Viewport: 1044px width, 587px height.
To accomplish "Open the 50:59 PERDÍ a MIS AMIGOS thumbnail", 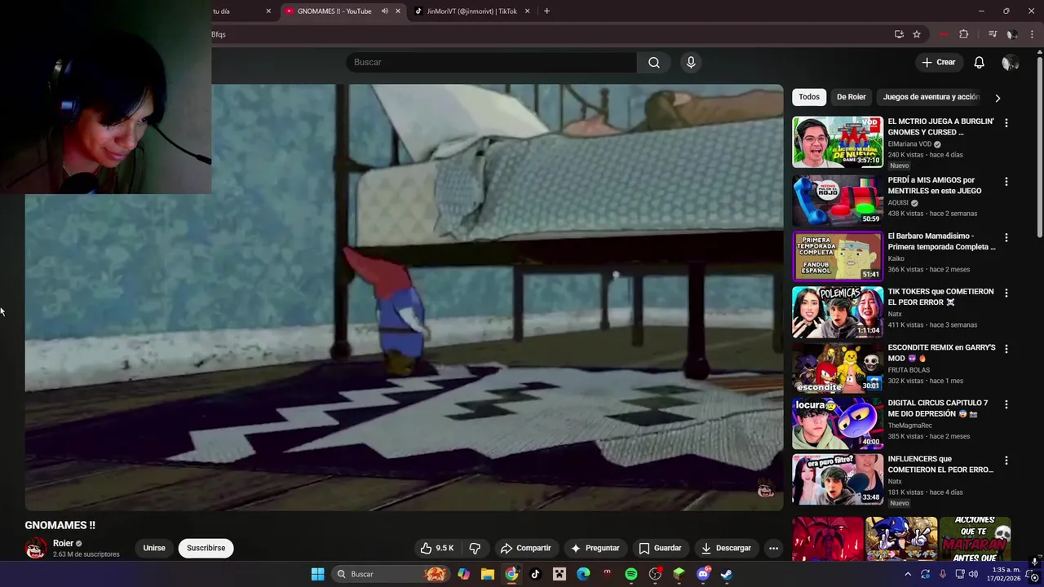I will click(838, 200).
